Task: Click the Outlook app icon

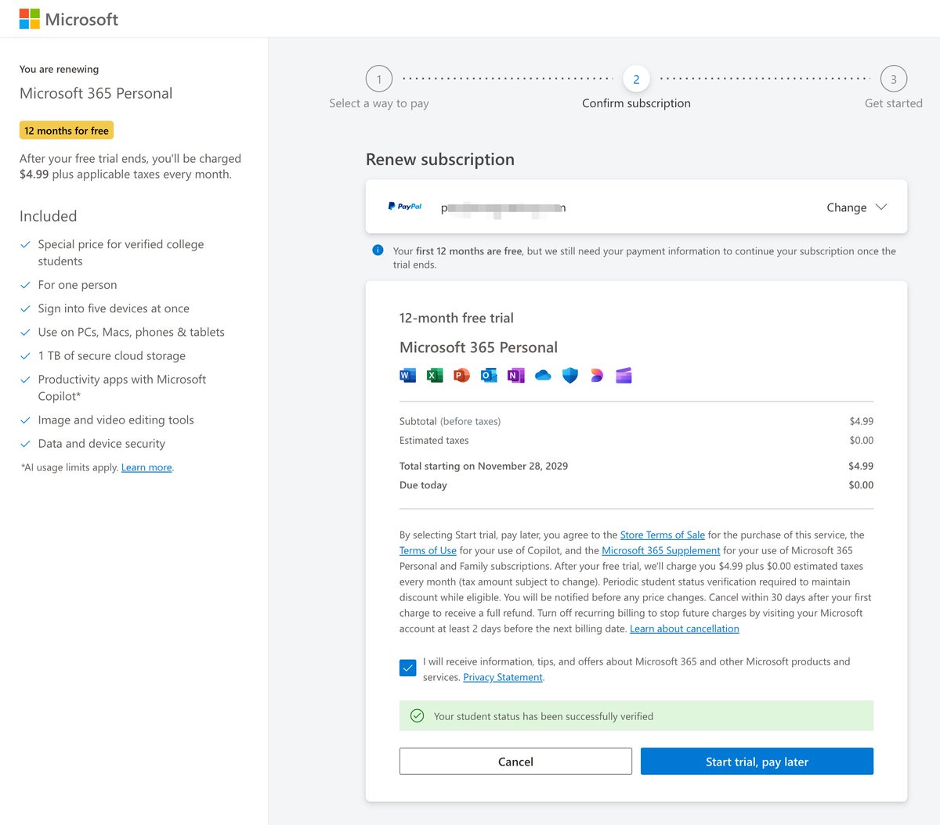Action: tap(489, 375)
